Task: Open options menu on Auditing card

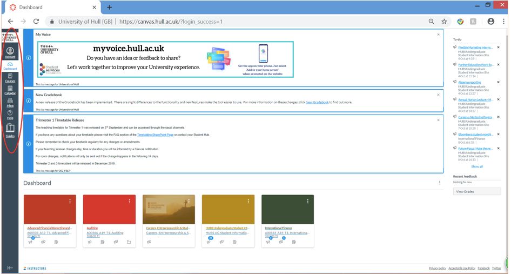Action: tap(130, 201)
